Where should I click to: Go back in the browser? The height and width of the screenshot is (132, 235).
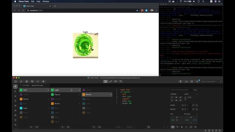click(x=15, y=11)
